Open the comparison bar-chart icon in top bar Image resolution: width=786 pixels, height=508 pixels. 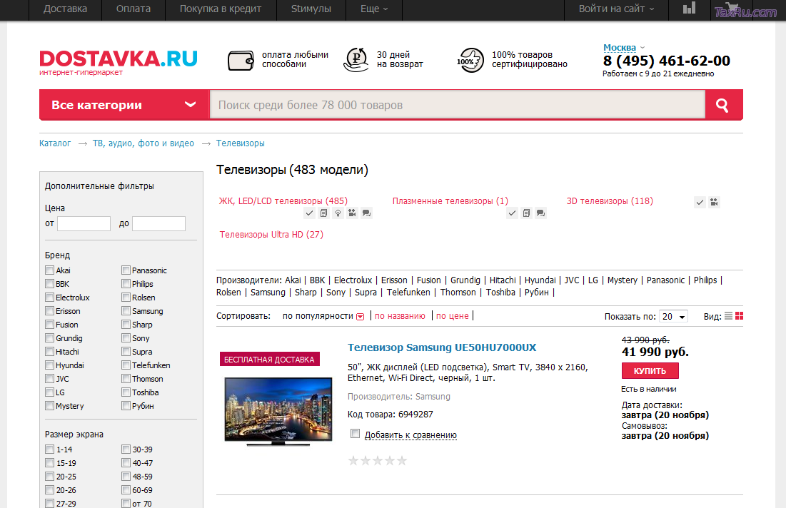click(689, 9)
